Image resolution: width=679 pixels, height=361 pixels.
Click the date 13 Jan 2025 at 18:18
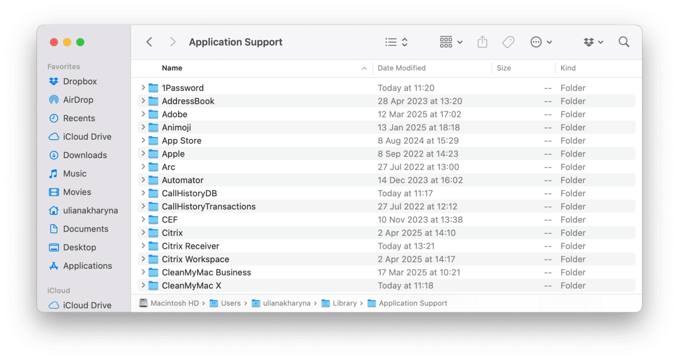(x=419, y=127)
